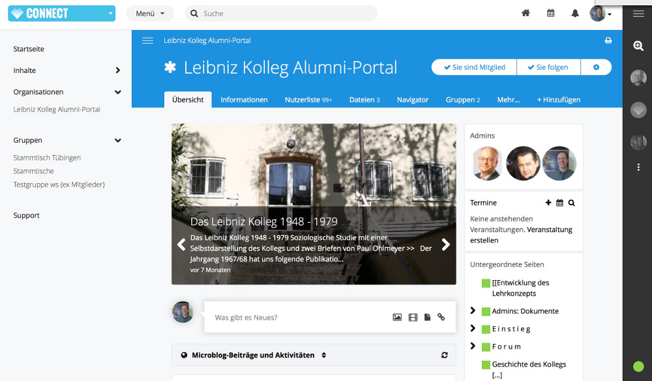Switch to the Dateien tab
Screen dimensions: 652x381
(x=364, y=100)
